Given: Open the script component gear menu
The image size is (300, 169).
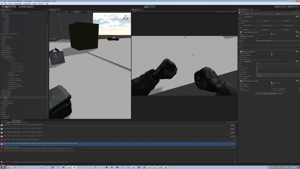Looking at the screenshot, I should pos(298,81).
